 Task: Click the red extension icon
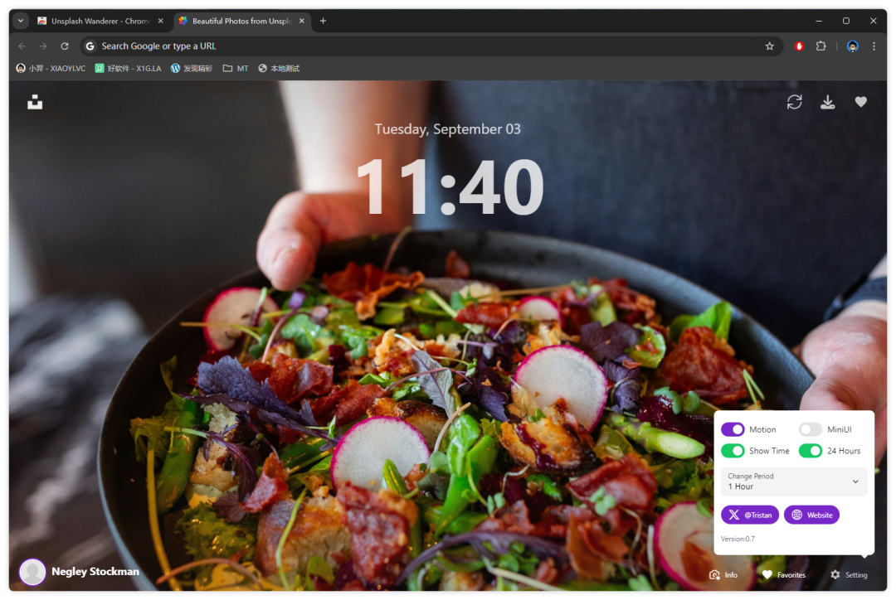pos(800,46)
